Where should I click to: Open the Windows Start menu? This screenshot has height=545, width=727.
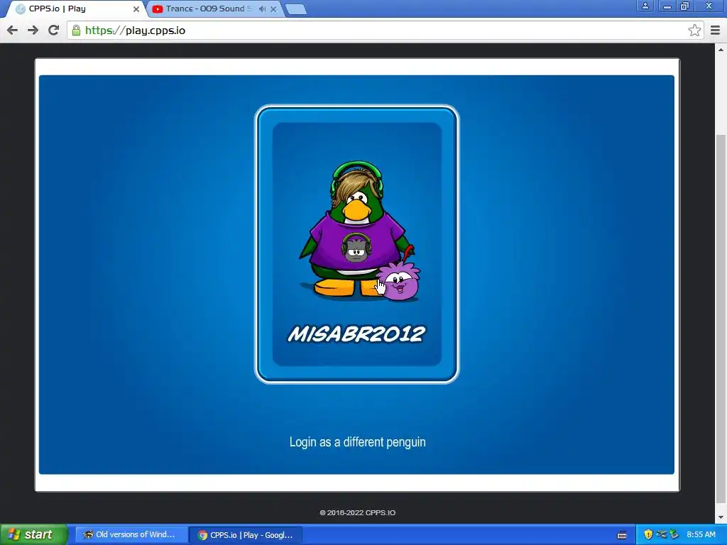[33, 534]
